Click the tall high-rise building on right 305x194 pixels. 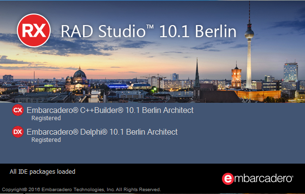(x=290, y=72)
